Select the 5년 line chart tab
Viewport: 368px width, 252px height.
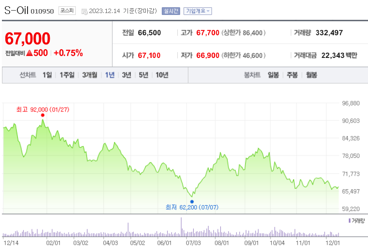click(x=143, y=75)
